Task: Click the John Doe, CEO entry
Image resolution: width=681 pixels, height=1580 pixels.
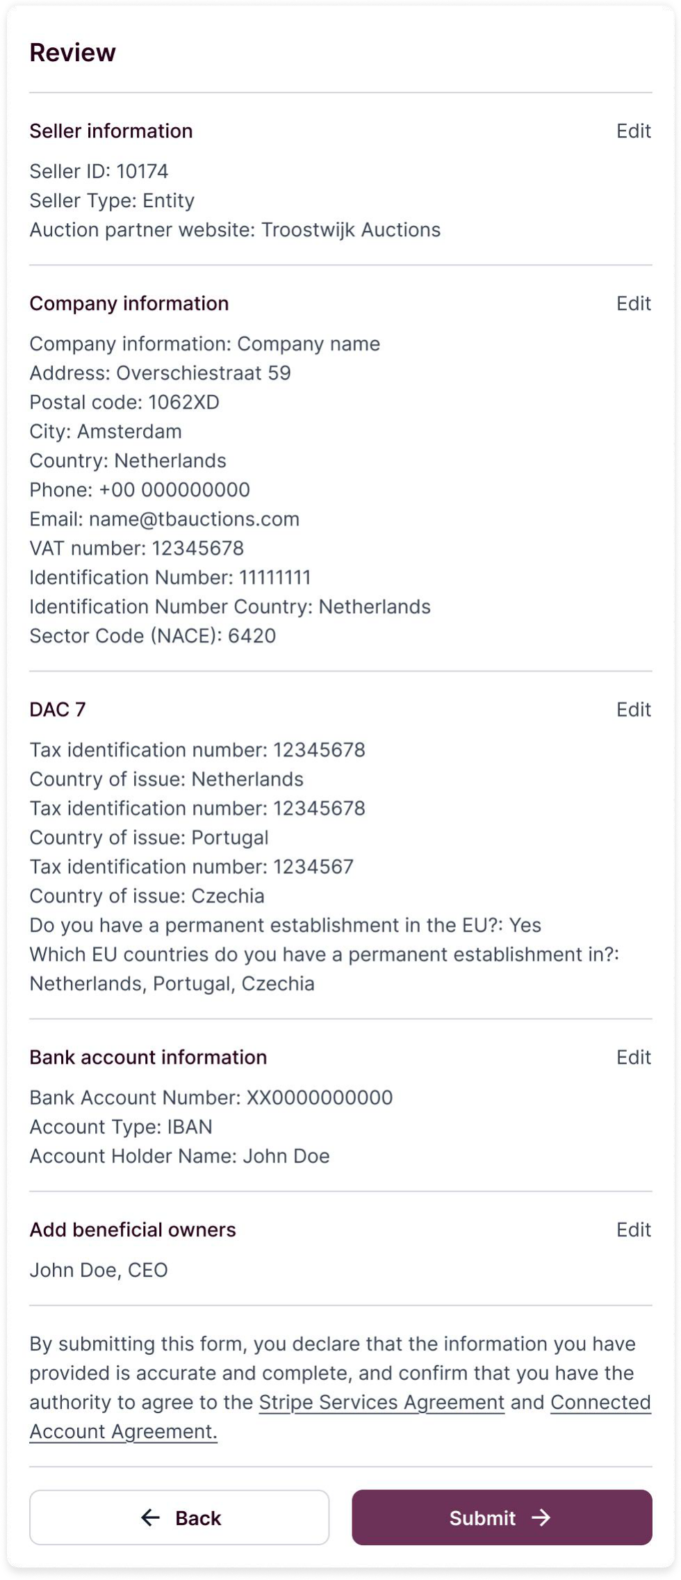Action: coord(99,1270)
